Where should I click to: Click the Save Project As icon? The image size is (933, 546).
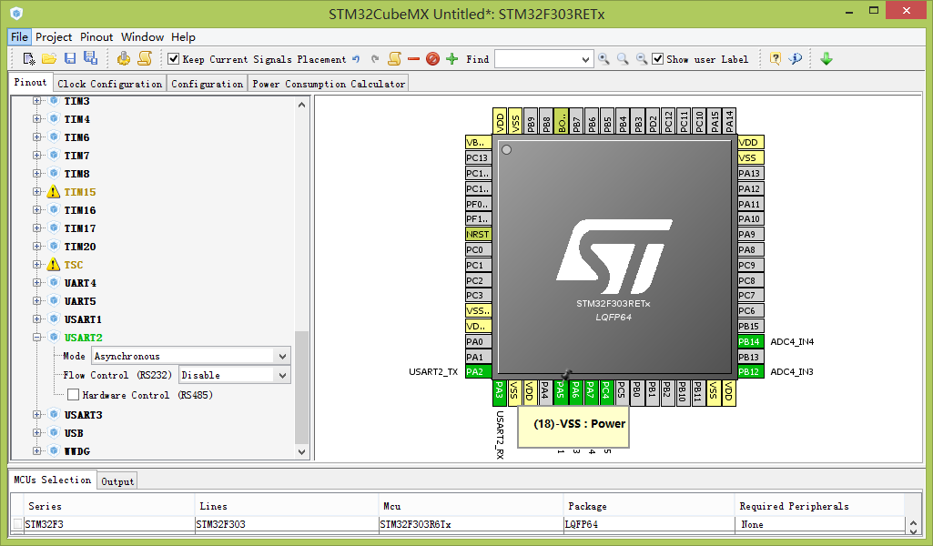pos(90,58)
